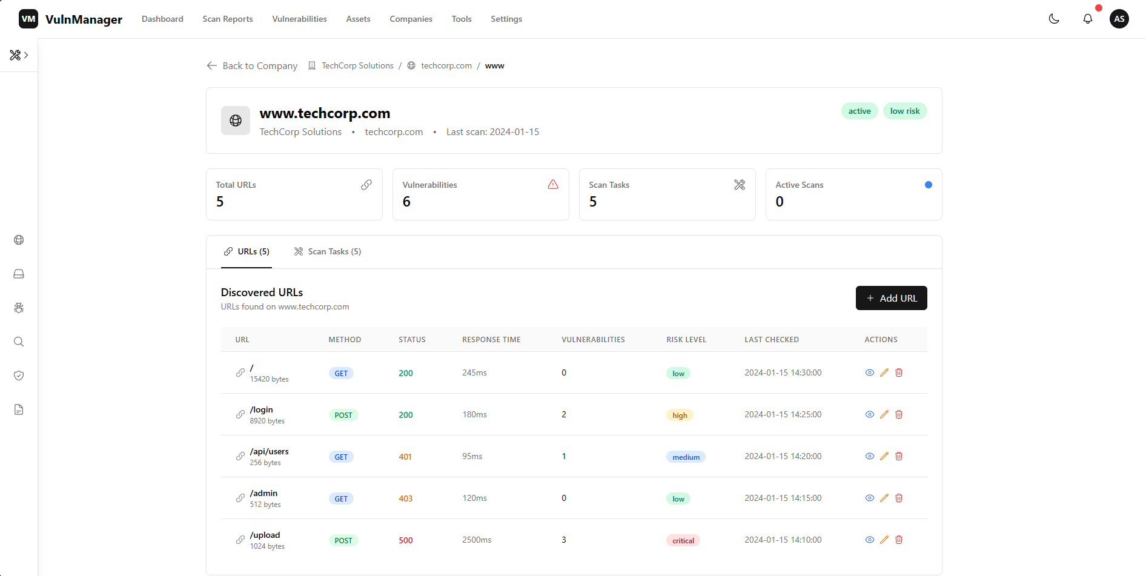Click the tools icon in Scan Tasks card
The height and width of the screenshot is (576, 1146).
click(740, 185)
